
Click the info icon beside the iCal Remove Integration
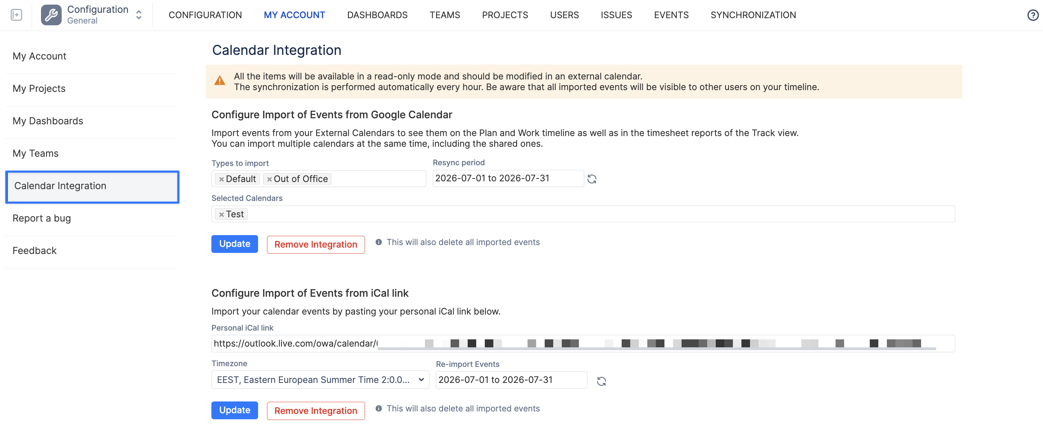point(379,408)
